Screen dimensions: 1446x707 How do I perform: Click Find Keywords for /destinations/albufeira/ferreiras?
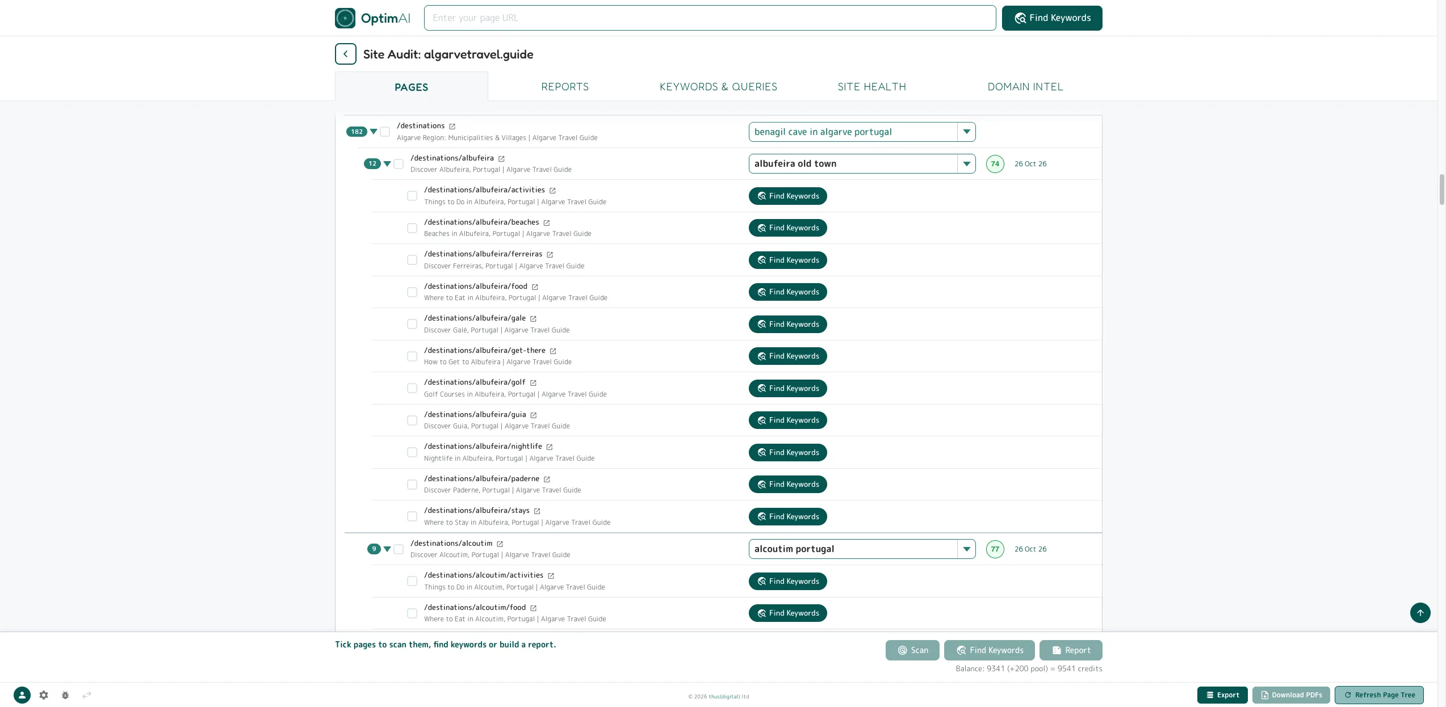787,260
